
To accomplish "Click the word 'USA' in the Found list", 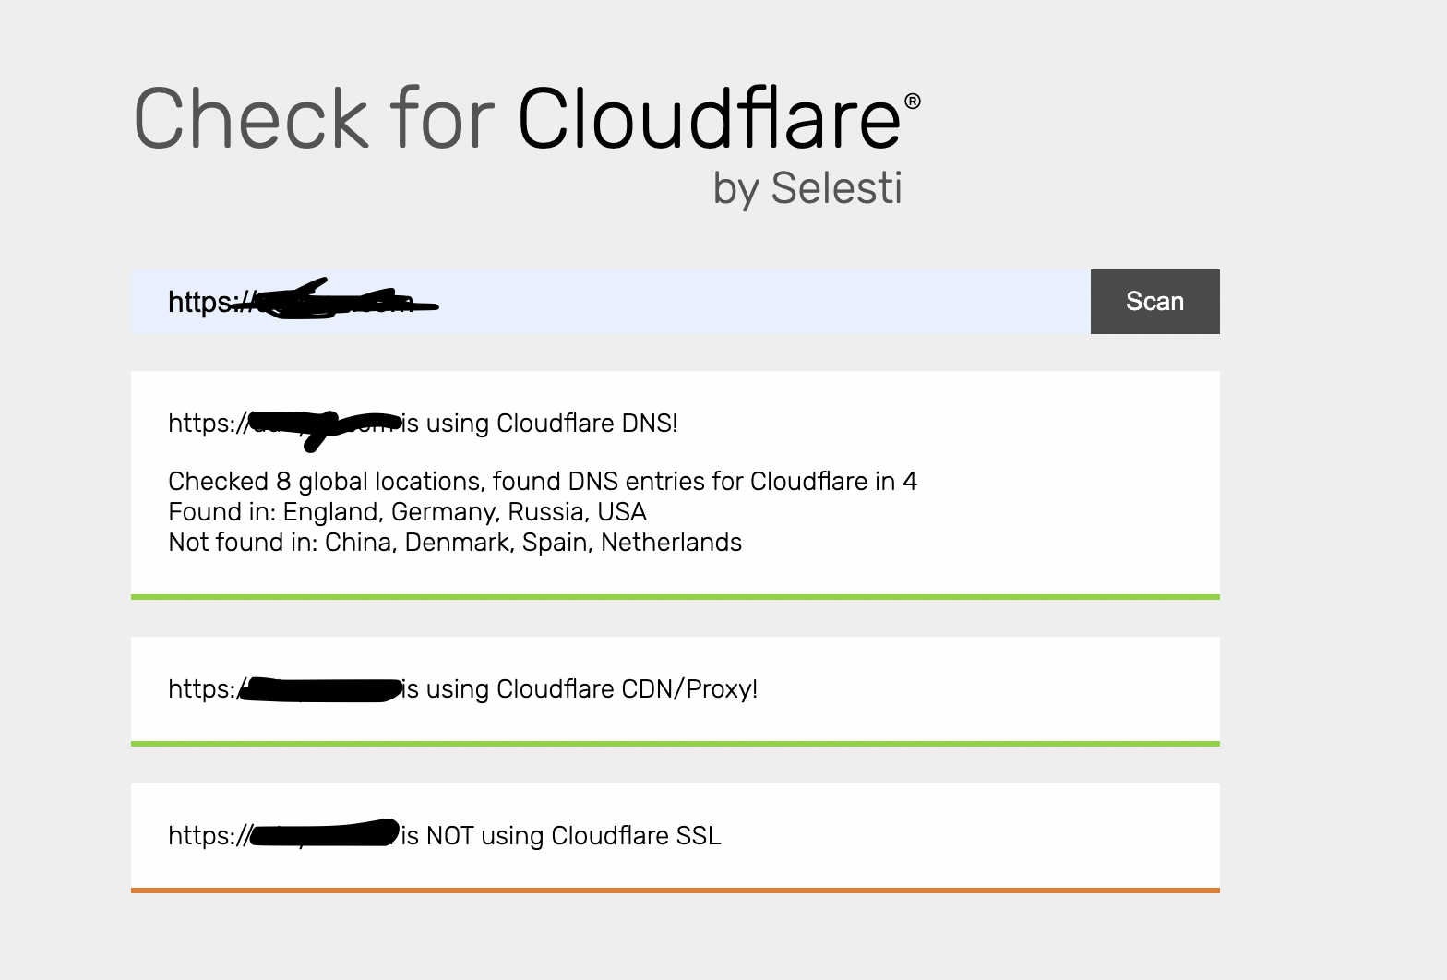I will (621, 512).
